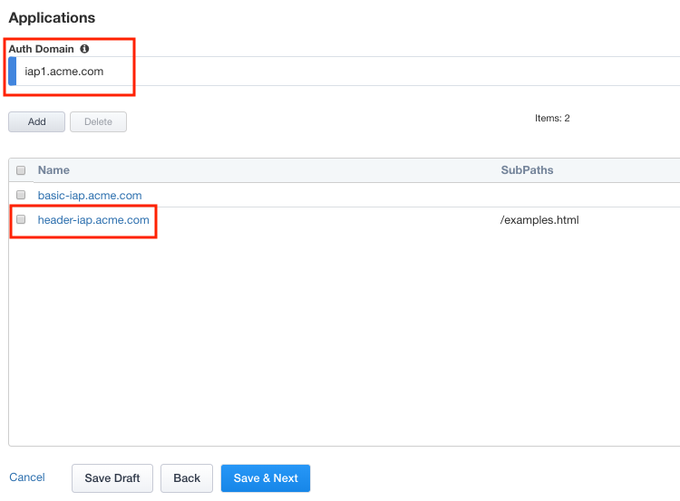Open the basic-iap.acme.com application link
This screenshot has height=501, width=680.
click(x=90, y=196)
